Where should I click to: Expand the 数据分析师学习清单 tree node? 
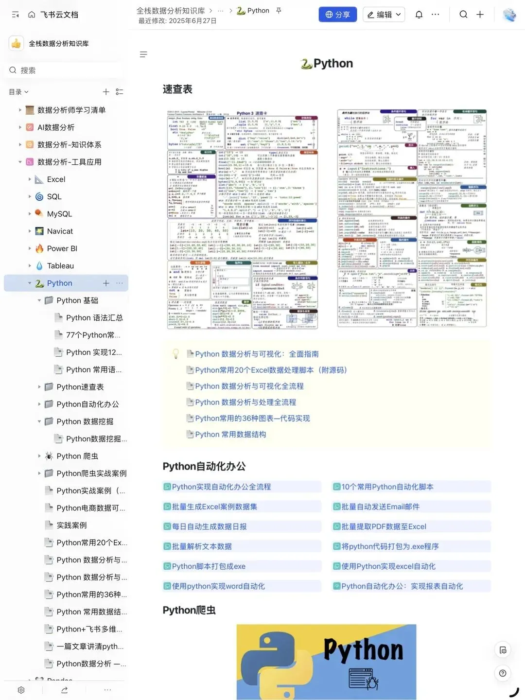(20, 110)
